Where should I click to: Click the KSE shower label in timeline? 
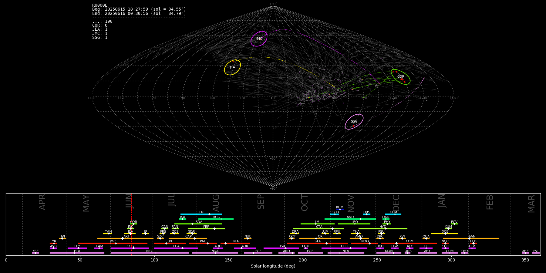click(35, 251)
